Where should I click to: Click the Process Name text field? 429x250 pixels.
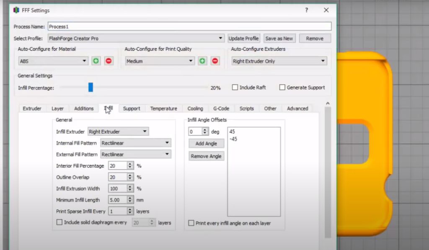(x=189, y=26)
